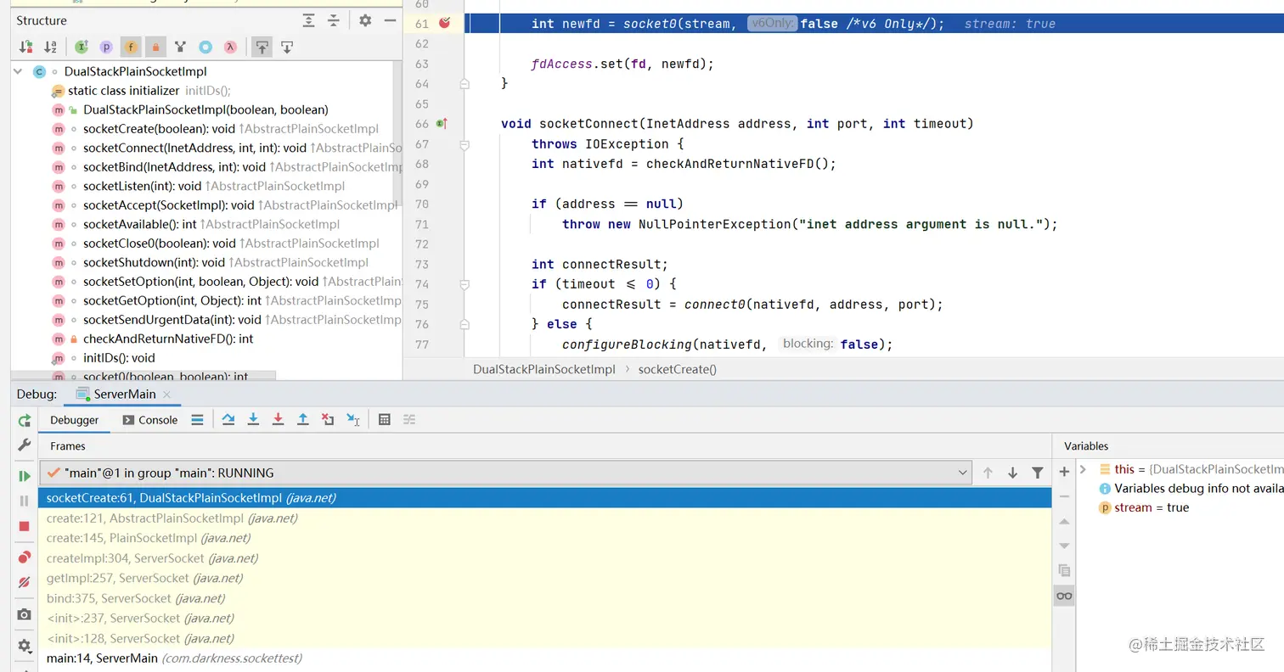Click Expand All in Structure panel
Image resolution: width=1284 pixels, height=672 pixels.
pyautogui.click(x=309, y=20)
